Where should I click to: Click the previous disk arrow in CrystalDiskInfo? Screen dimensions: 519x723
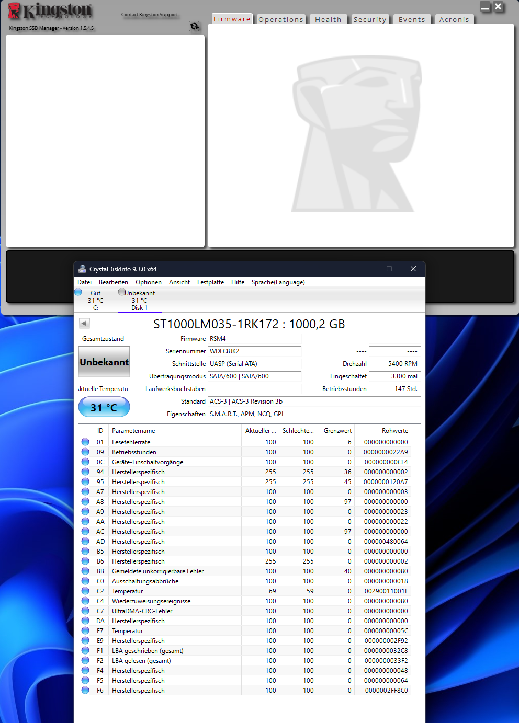pos(84,323)
